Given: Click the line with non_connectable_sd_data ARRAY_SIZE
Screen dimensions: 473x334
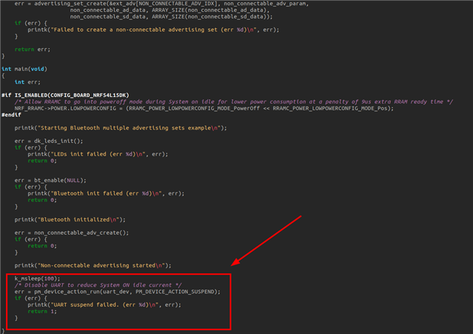Looking at the screenshot, I should pos(171,17).
